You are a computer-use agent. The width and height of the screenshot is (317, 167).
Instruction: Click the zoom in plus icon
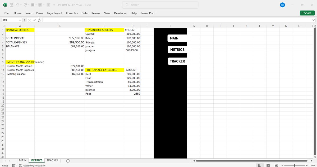point(307,165)
